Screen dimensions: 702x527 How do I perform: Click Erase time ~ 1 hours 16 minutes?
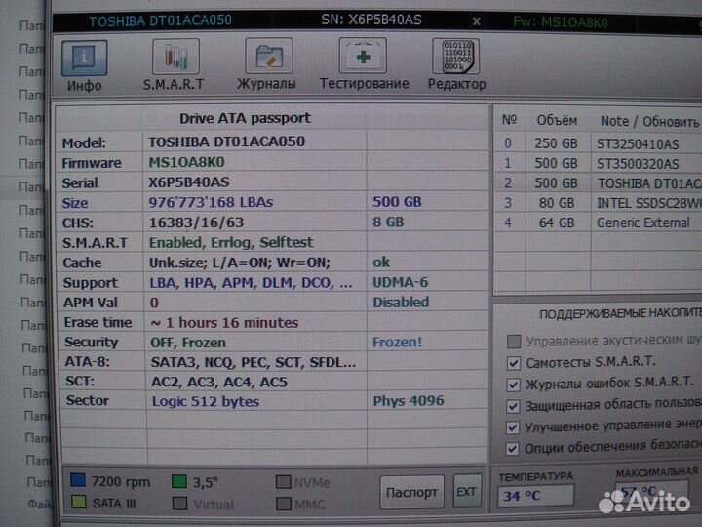pos(224,323)
